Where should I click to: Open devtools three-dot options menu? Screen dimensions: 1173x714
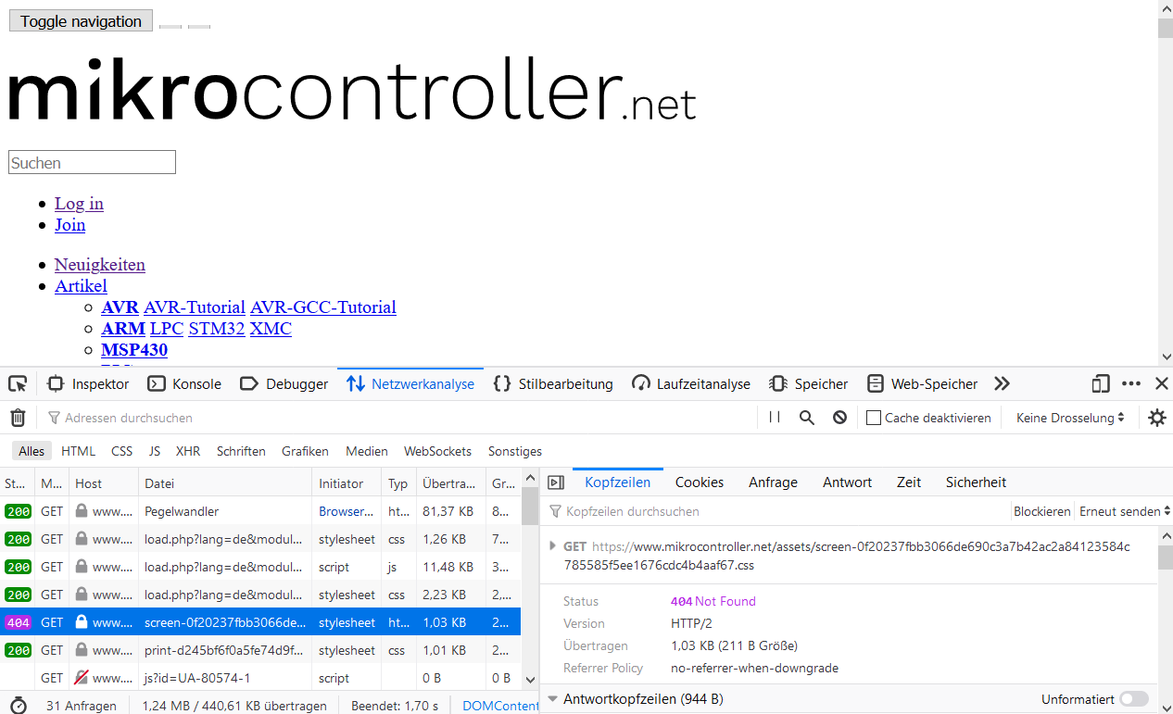[1131, 383]
